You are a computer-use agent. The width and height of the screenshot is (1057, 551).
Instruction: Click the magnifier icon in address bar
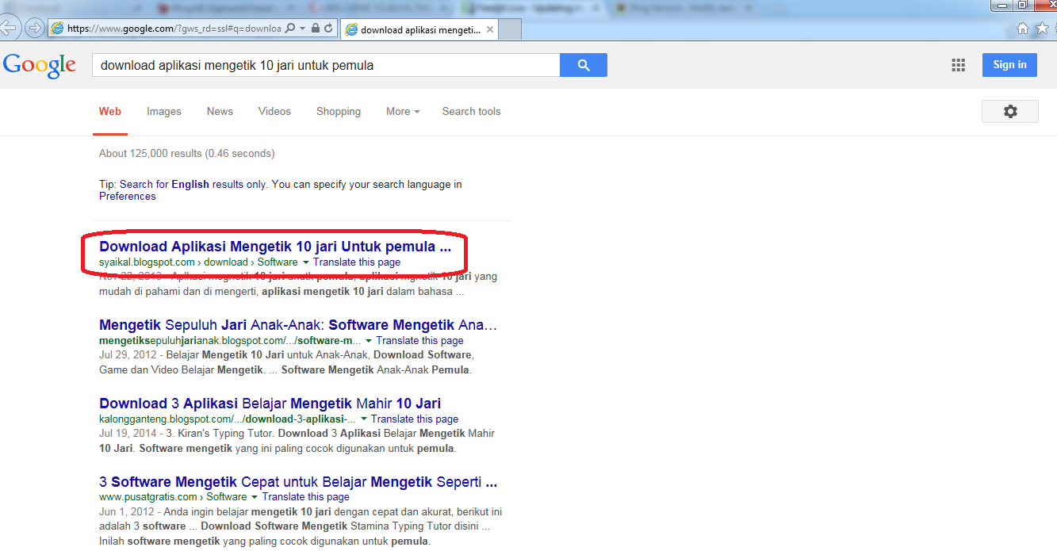tap(290, 29)
